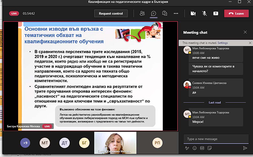This screenshot has width=253, height=157.
Task: Select the ДТ participant avatar
Action: tap(65, 143)
